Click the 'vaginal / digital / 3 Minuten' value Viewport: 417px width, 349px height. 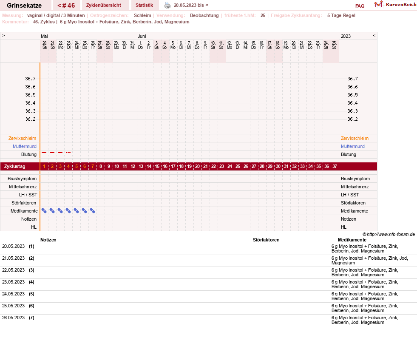click(56, 15)
